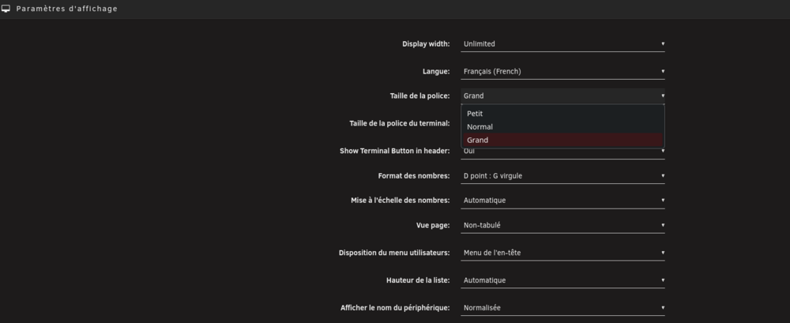The image size is (790, 323).
Task: Open the Format des nombres dropdown
Action: pyautogui.click(x=562, y=176)
